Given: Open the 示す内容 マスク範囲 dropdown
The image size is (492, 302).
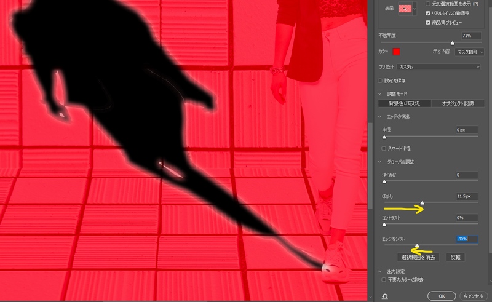Looking at the screenshot, I should click(468, 52).
